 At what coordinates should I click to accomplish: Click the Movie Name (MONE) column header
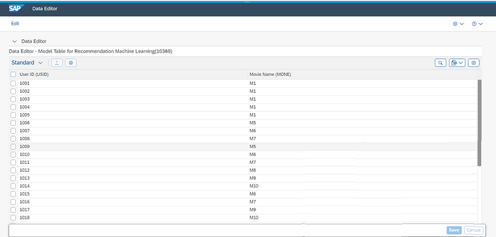pyautogui.click(x=270, y=75)
